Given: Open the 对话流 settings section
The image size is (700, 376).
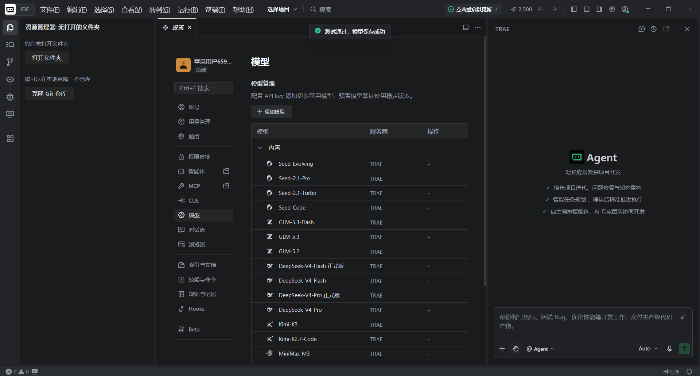Looking at the screenshot, I should pos(203,230).
